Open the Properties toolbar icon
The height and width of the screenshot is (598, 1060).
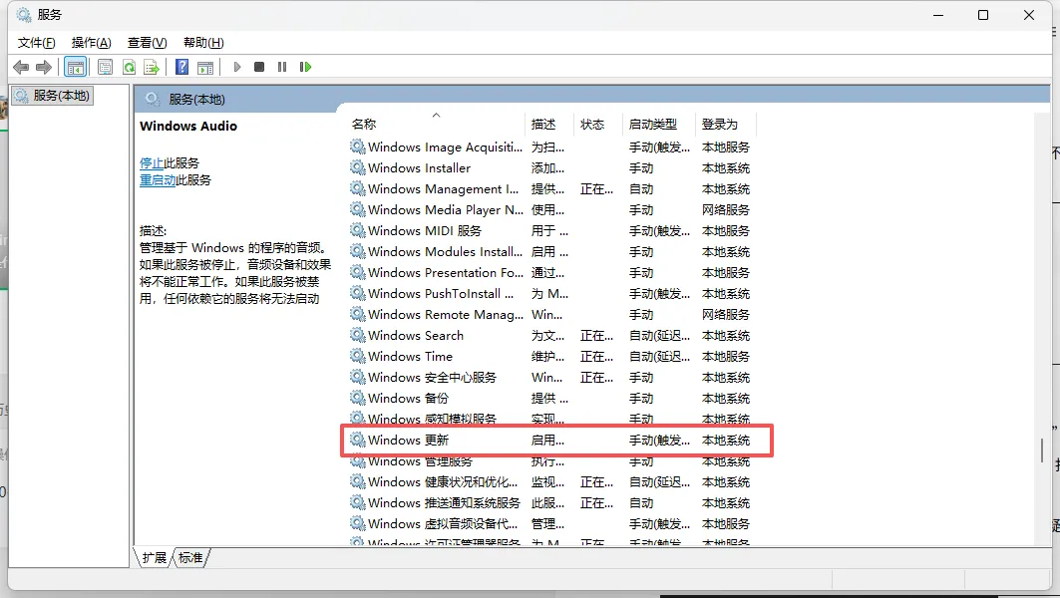click(x=105, y=67)
